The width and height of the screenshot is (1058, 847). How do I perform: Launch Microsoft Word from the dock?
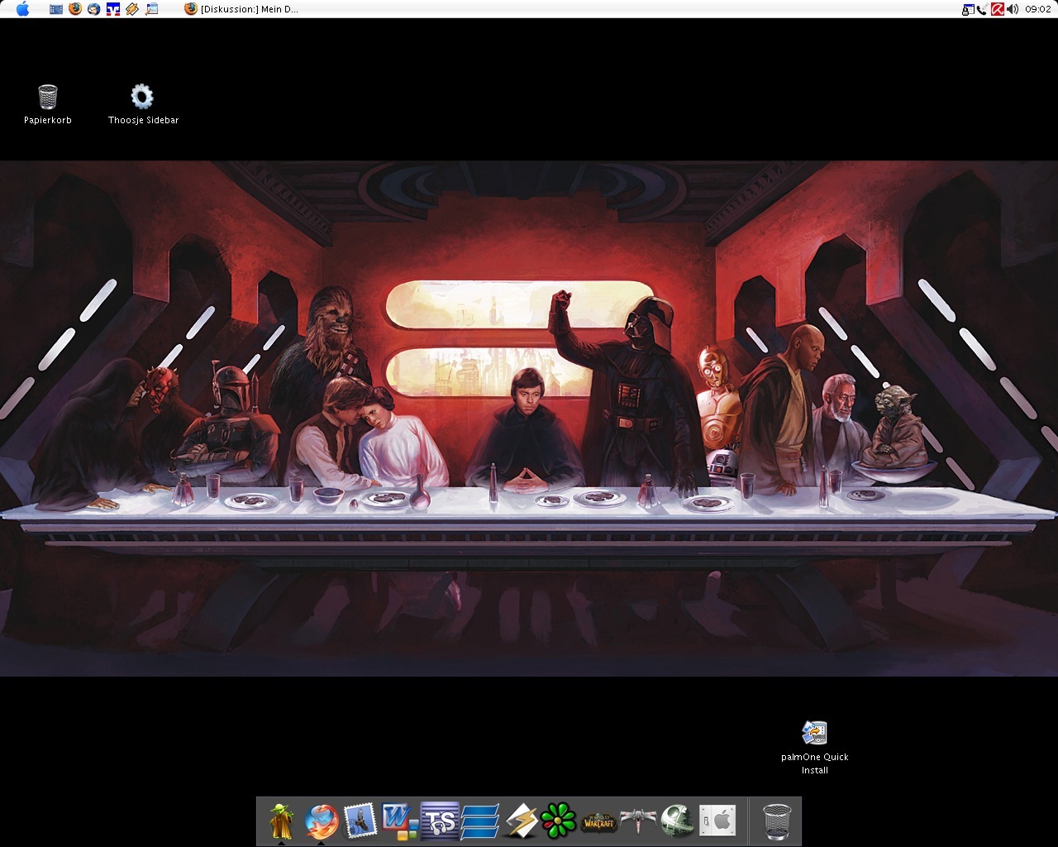[400, 821]
